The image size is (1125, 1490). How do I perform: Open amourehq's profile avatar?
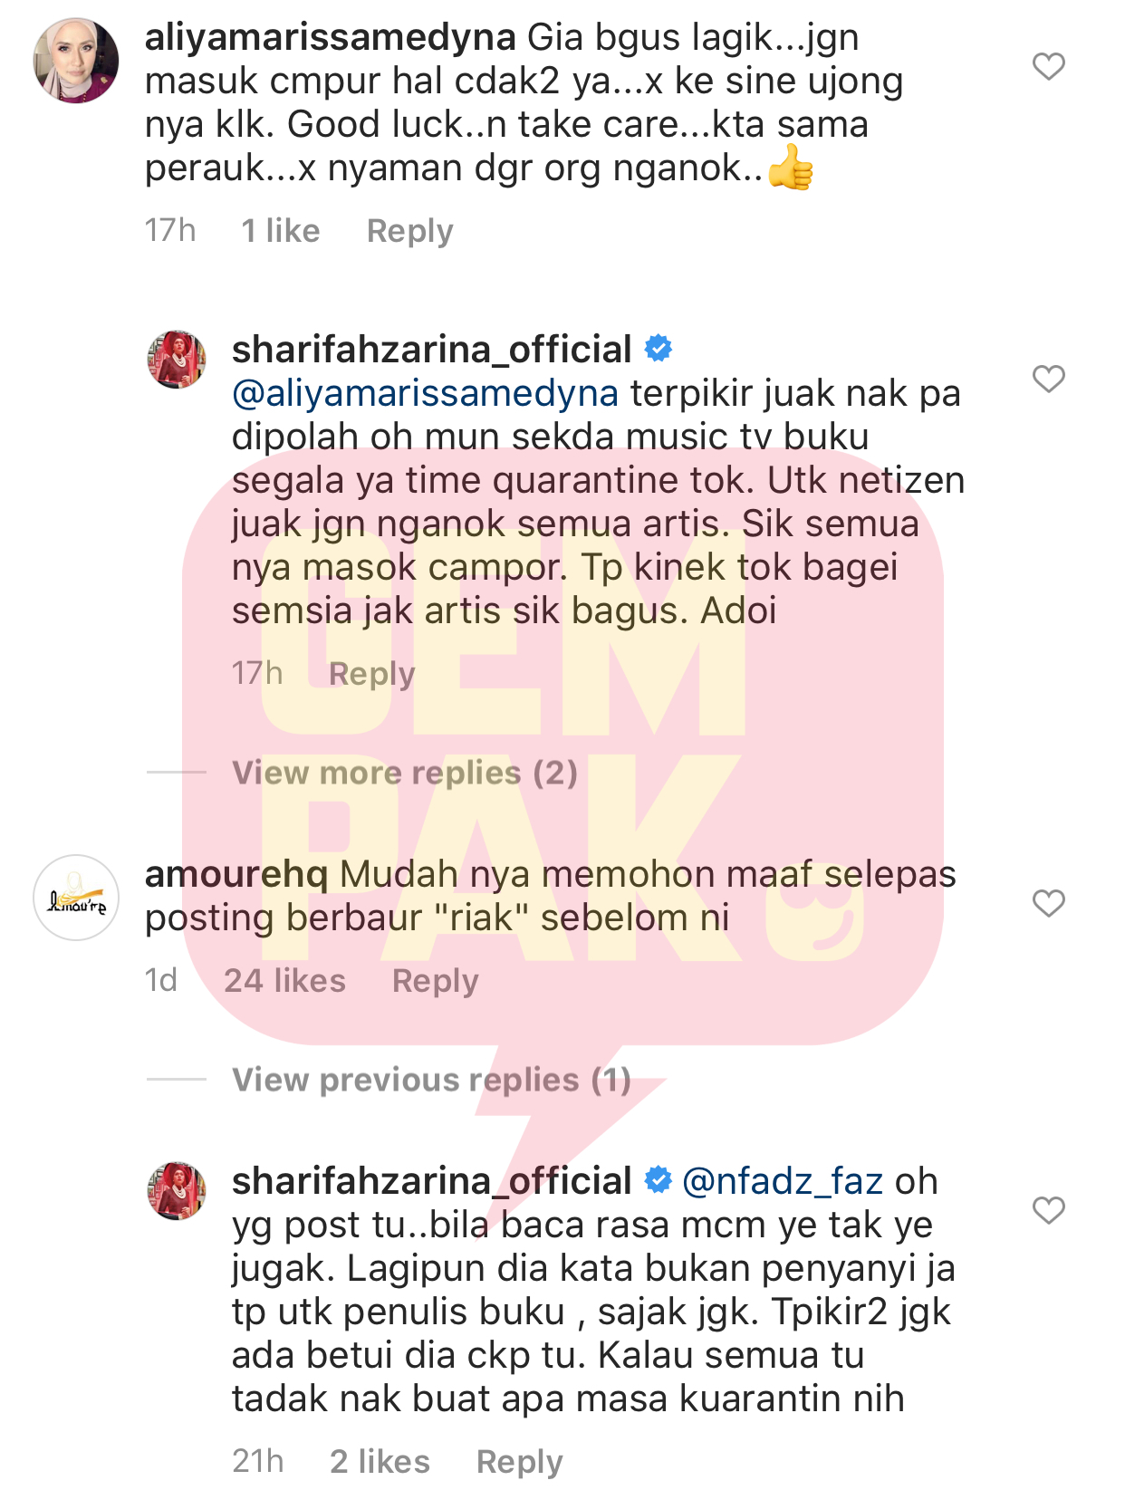[76, 898]
